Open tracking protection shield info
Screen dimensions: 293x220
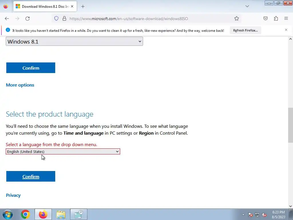[56, 18]
